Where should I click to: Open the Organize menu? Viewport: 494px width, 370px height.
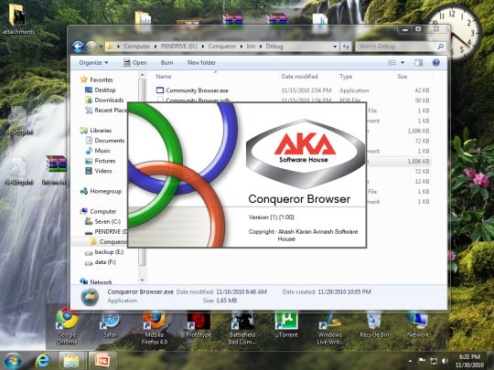[93, 63]
